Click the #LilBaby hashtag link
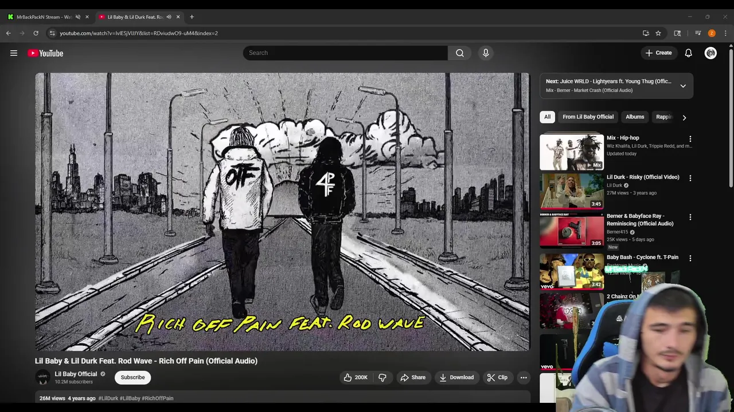734x412 pixels. [x=130, y=398]
